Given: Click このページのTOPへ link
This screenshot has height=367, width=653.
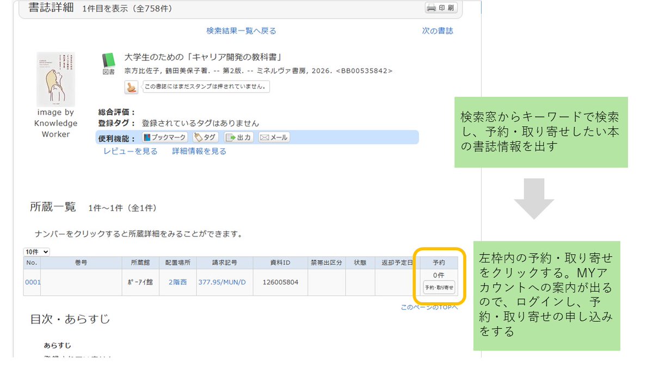Looking at the screenshot, I should point(429,307).
